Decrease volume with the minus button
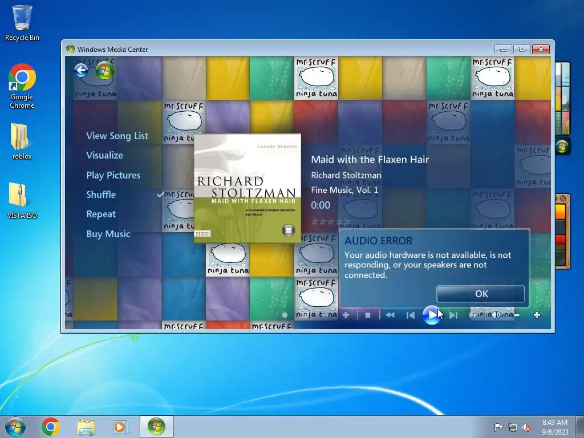 point(517,315)
